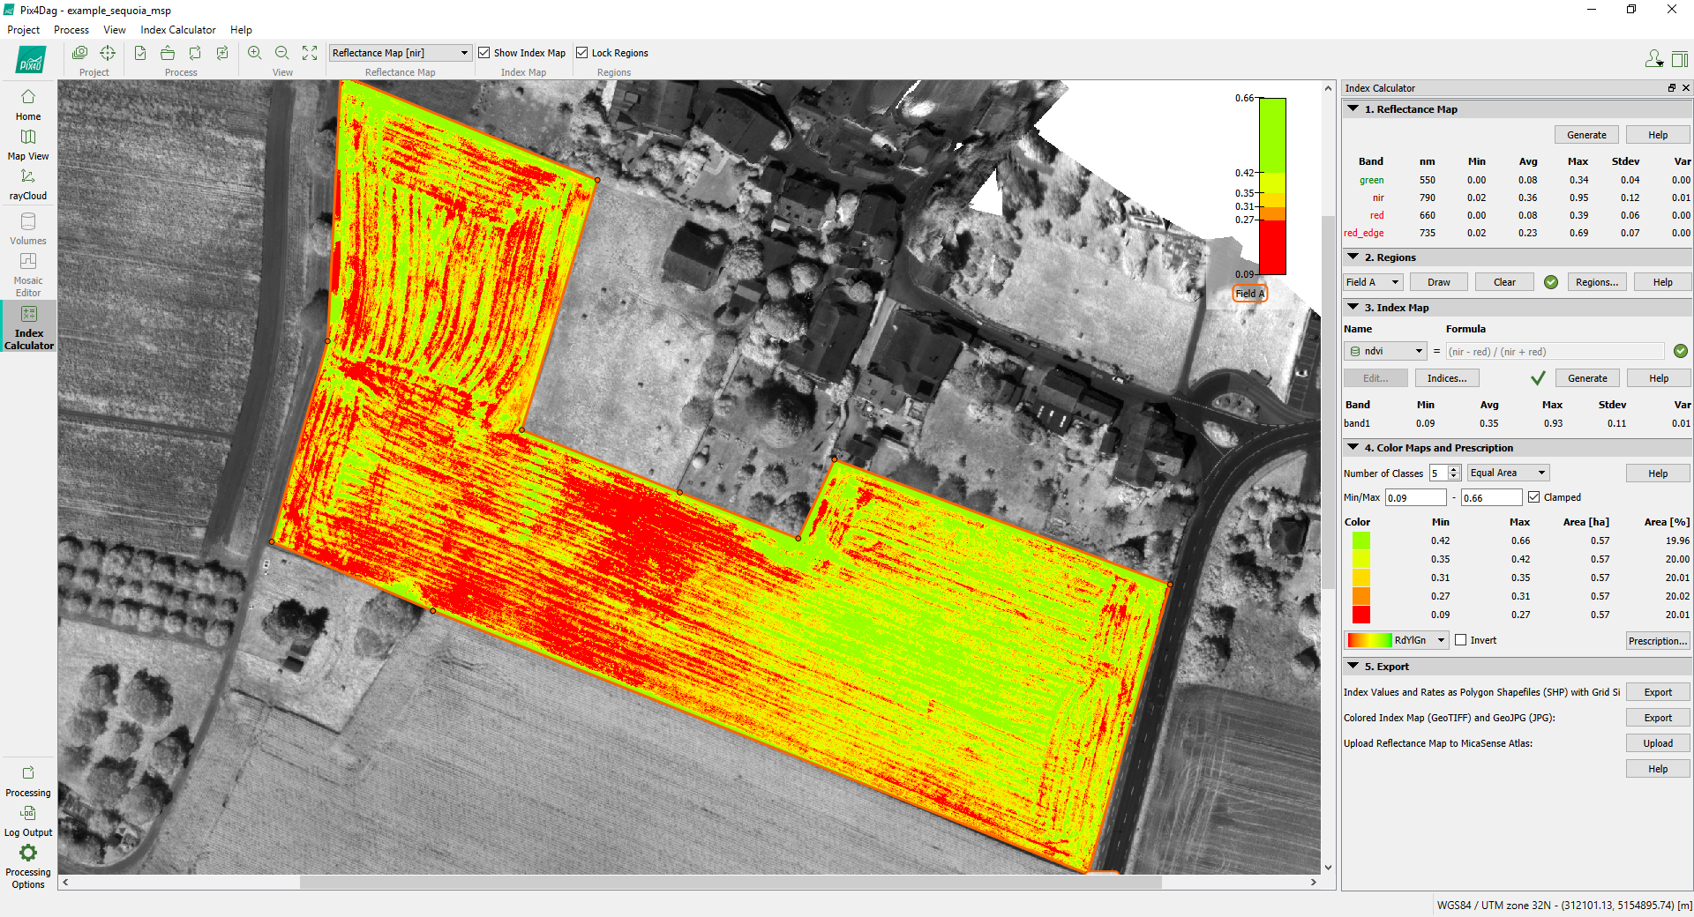Toggle the right sidebar panel icon
Image resolution: width=1694 pixels, height=917 pixels.
(x=1680, y=59)
